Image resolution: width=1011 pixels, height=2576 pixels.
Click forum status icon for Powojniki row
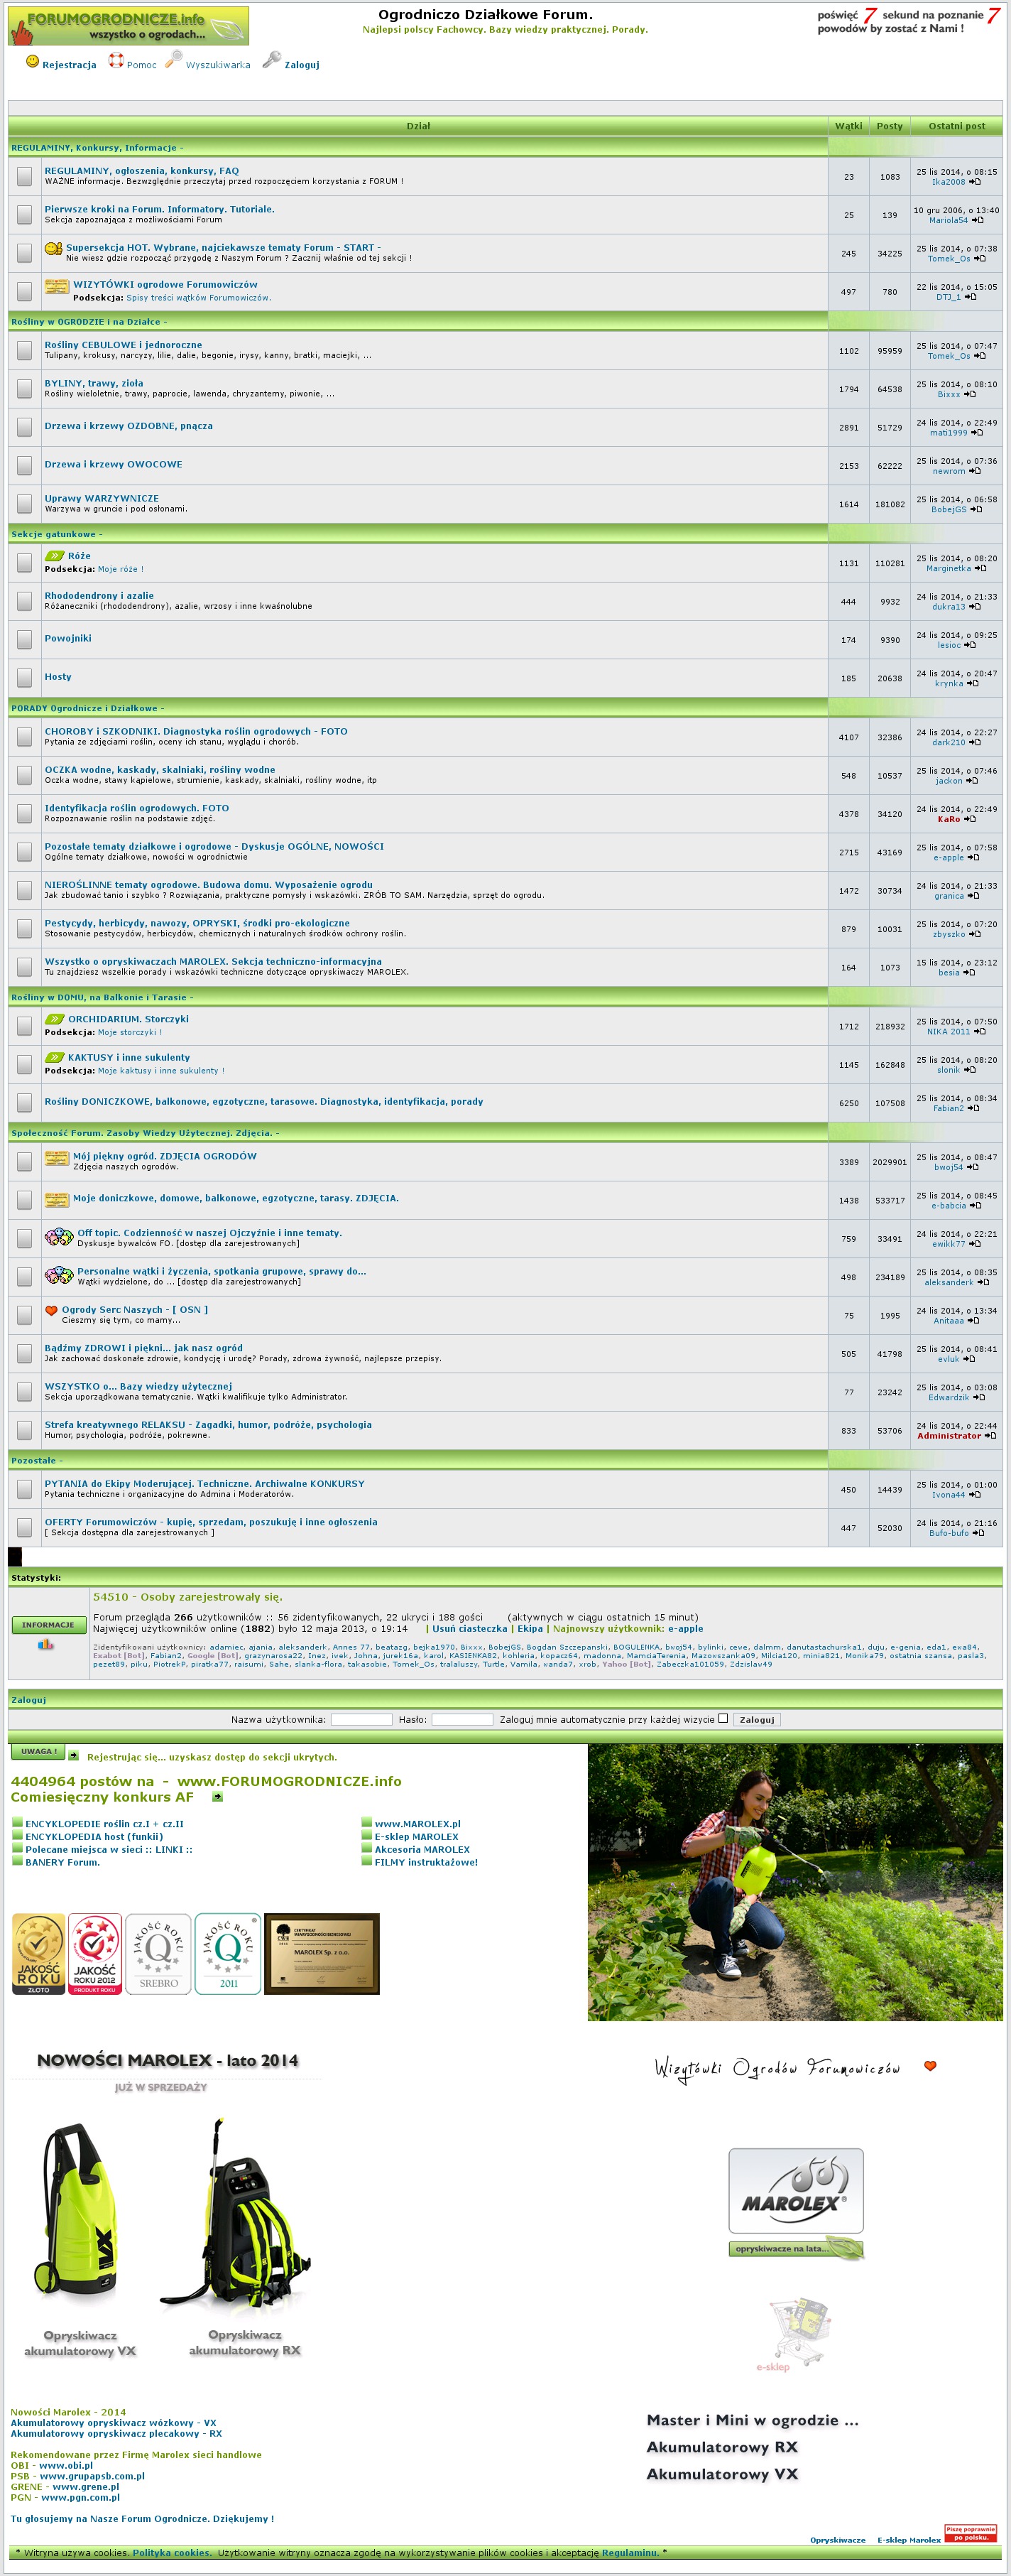click(24, 639)
